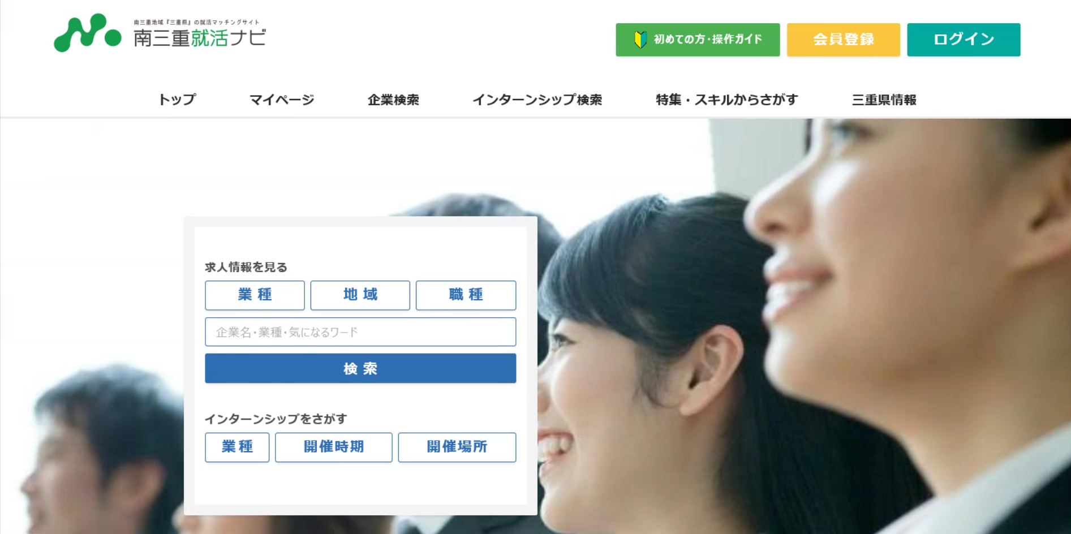Click the 南三重就活ナビ site title text
Screen dimensions: 1071x534
(x=199, y=38)
